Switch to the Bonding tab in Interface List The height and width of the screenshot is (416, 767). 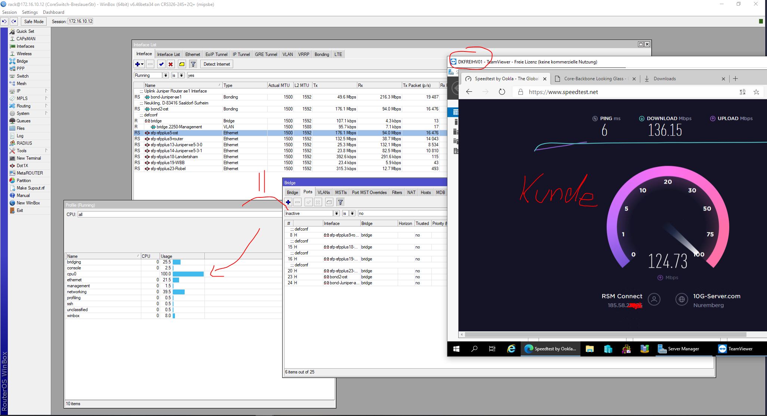tap(322, 54)
